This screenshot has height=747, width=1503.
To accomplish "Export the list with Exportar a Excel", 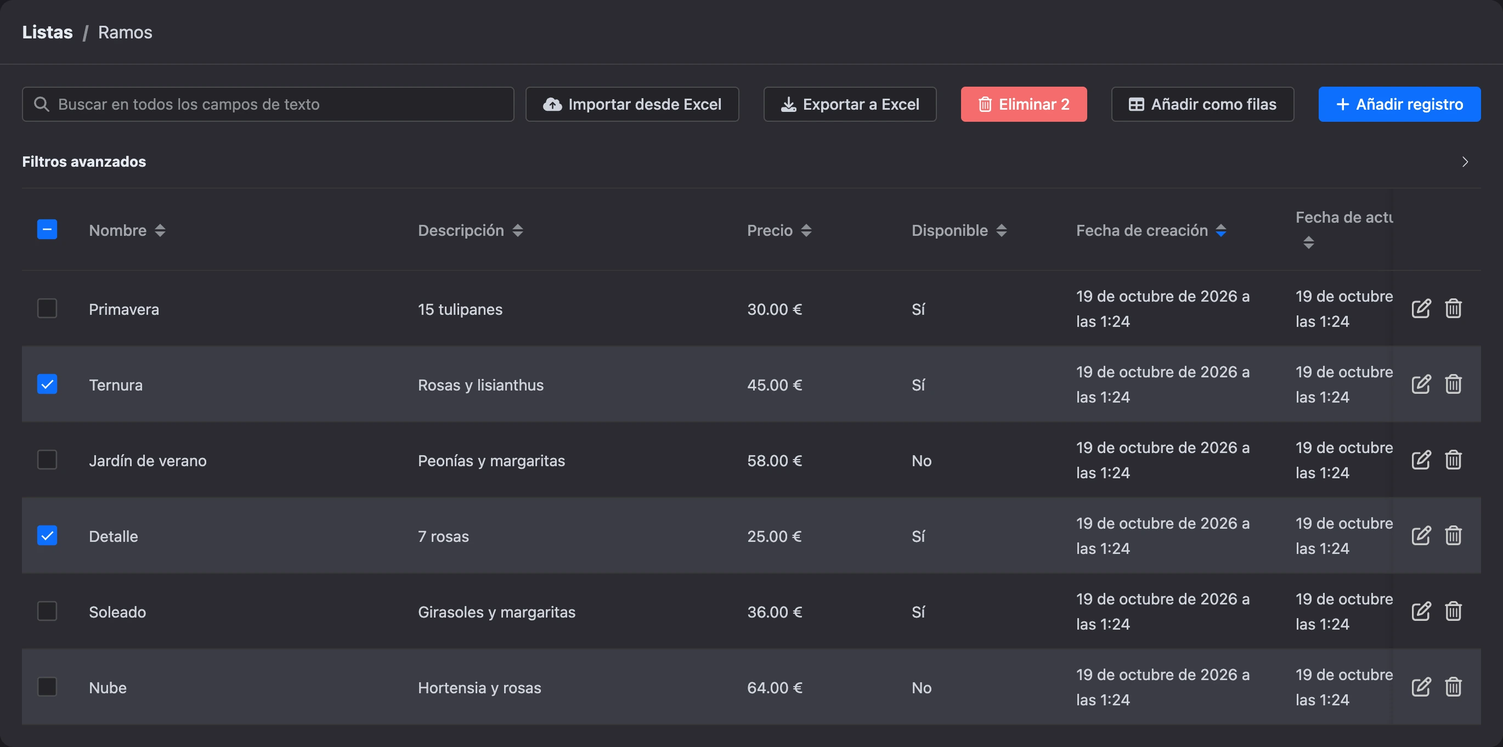I will pyautogui.click(x=850, y=104).
